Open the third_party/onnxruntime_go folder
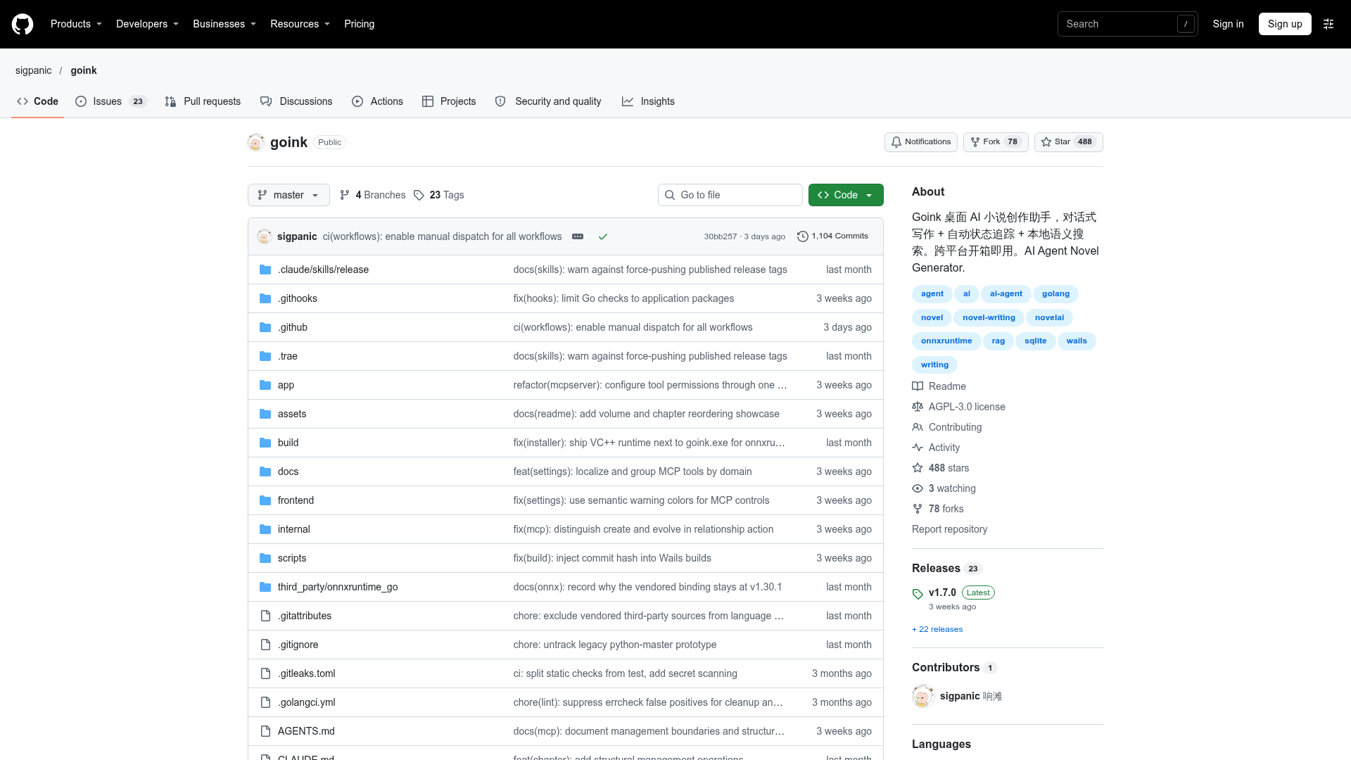The height and width of the screenshot is (760, 1351). 338,587
